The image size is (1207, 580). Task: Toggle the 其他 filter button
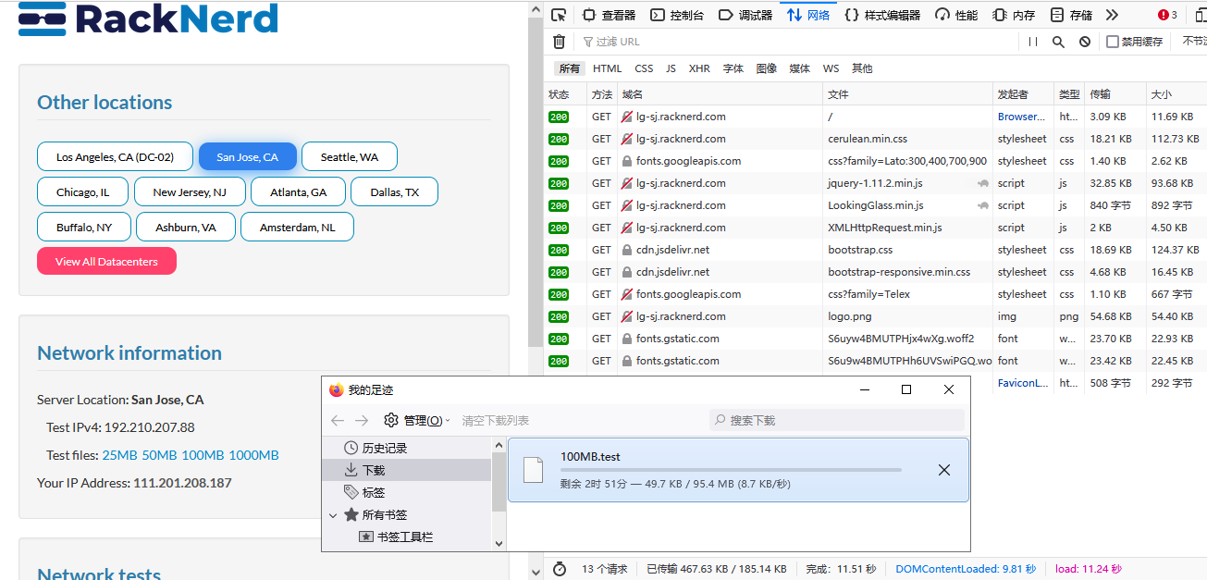[862, 68]
